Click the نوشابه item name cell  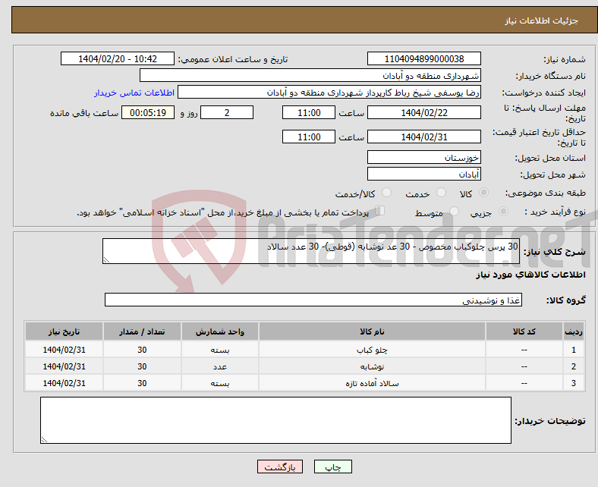372,366
